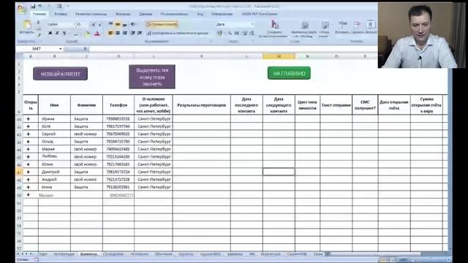Open Conditional Formatting (Условное форматирование)
Image resolution: width=468 pixels, height=263 pixels.
pyautogui.click(x=274, y=29)
